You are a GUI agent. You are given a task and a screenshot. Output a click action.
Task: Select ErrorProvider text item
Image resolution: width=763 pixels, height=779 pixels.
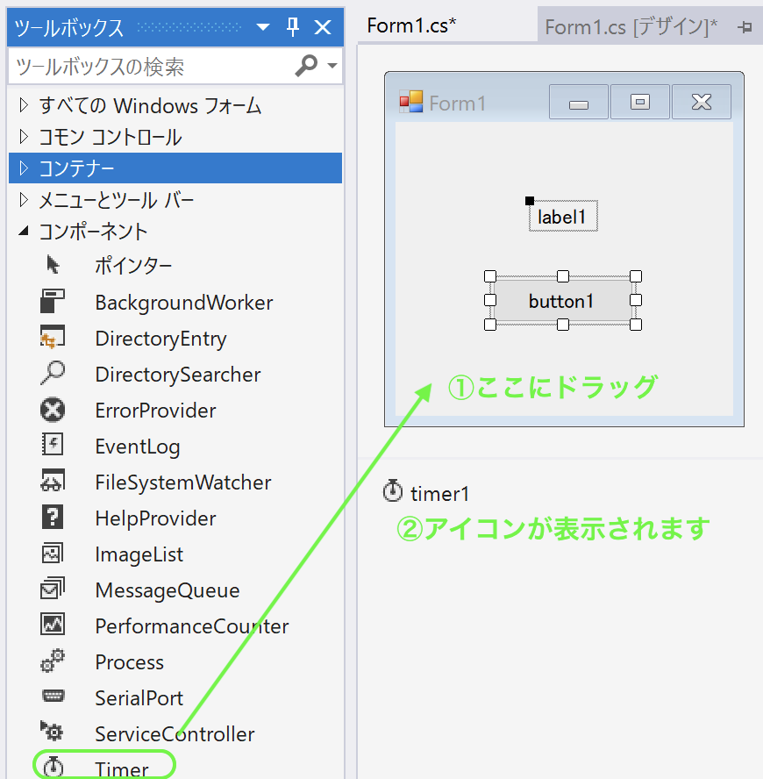click(x=155, y=411)
